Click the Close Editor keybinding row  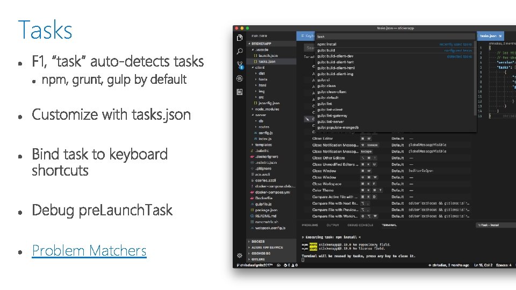pyautogui.click(x=386, y=139)
